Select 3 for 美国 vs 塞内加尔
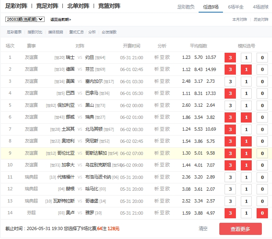272x239 pixels. [230, 82]
